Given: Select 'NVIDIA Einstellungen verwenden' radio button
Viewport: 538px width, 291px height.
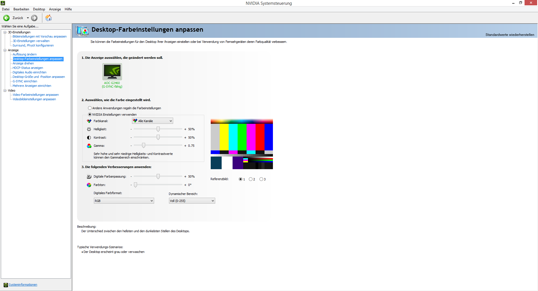Looking at the screenshot, I should 90,115.
